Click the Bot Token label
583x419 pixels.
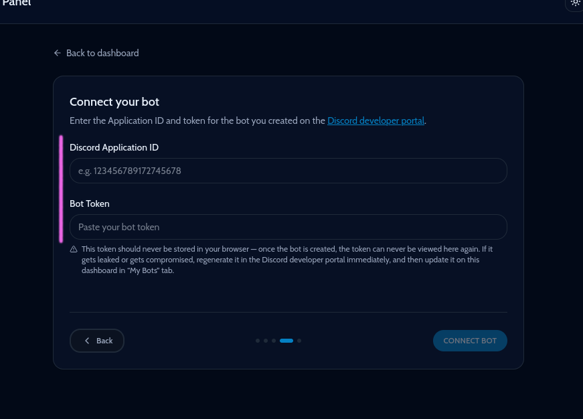90,203
